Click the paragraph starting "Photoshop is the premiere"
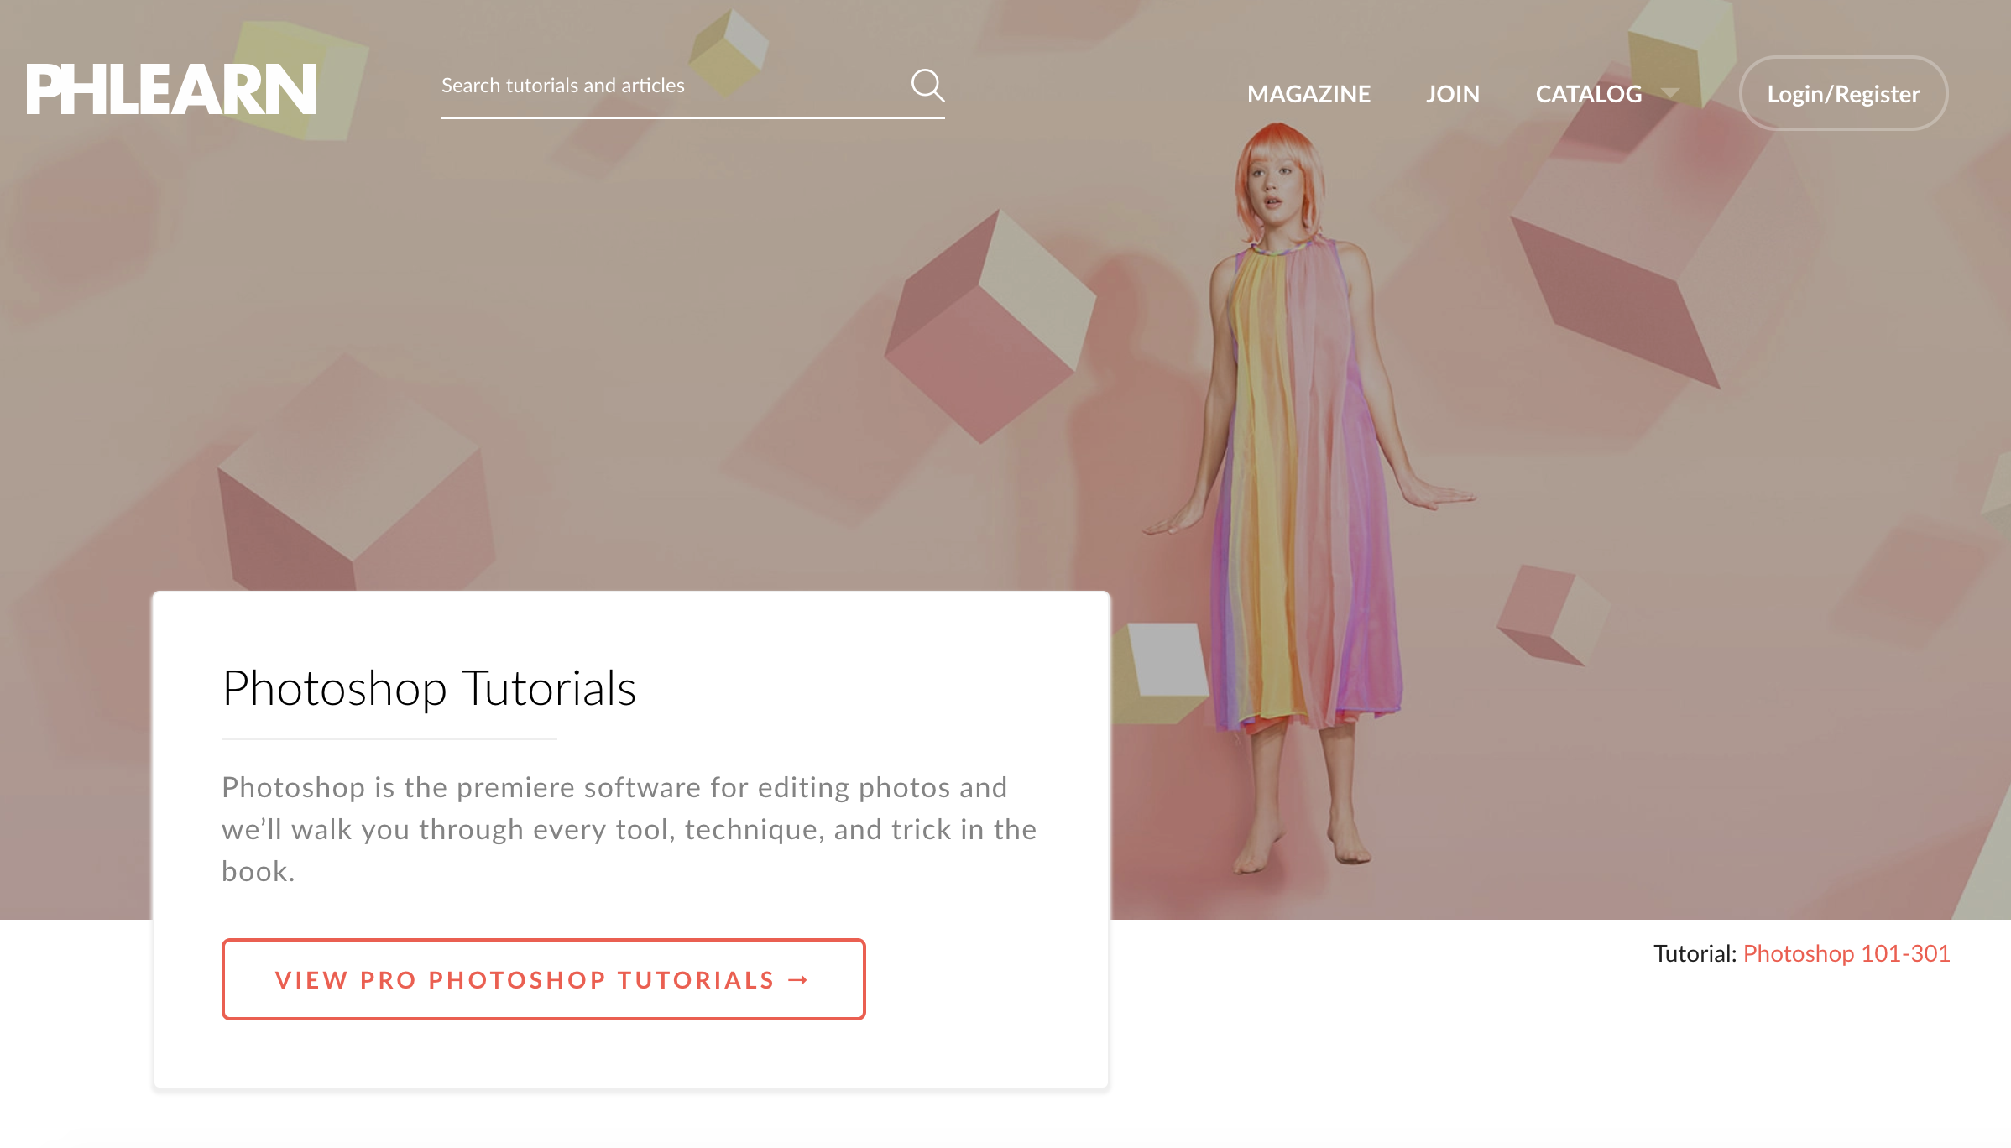This screenshot has height=1148, width=2011. 629,829
